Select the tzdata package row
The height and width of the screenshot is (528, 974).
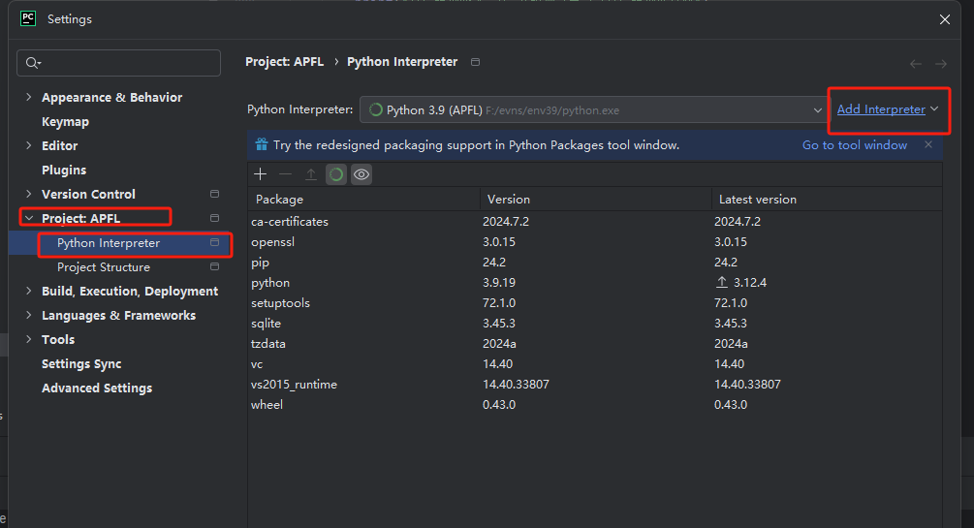click(595, 344)
